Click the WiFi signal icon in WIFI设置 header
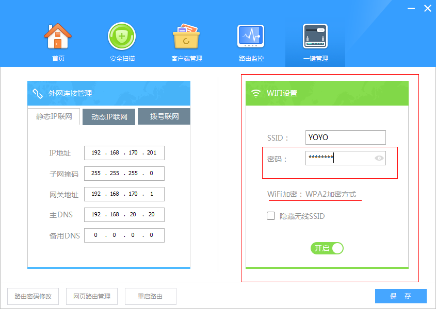This screenshot has height=309, width=436. 255,93
